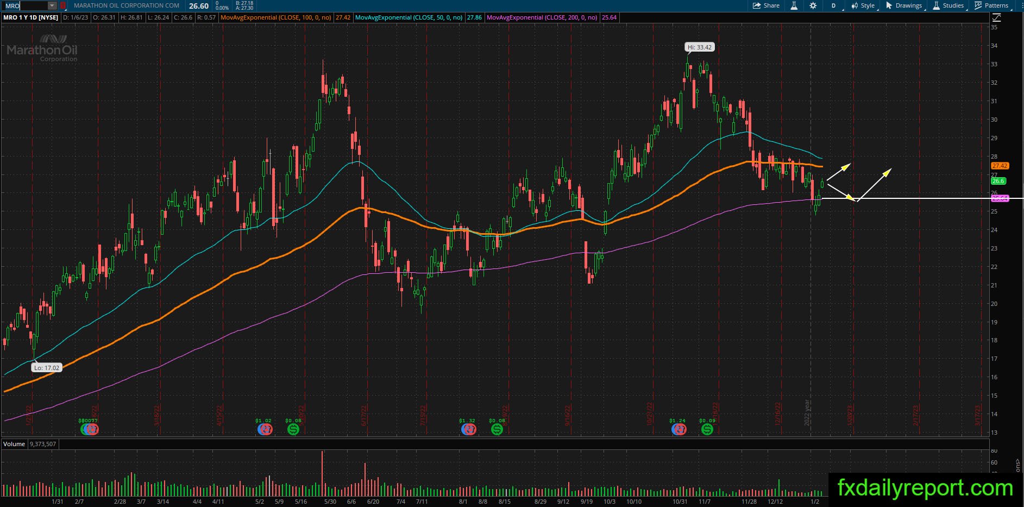The height and width of the screenshot is (507, 1024).
Task: Open the Drawings menu
Action: click(x=904, y=5)
